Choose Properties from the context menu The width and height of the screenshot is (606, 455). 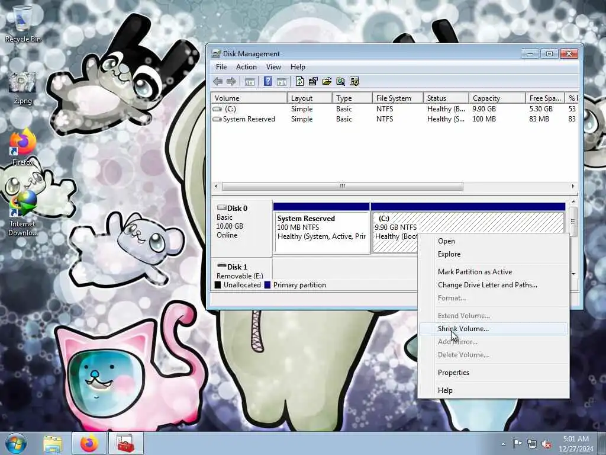[494, 373]
